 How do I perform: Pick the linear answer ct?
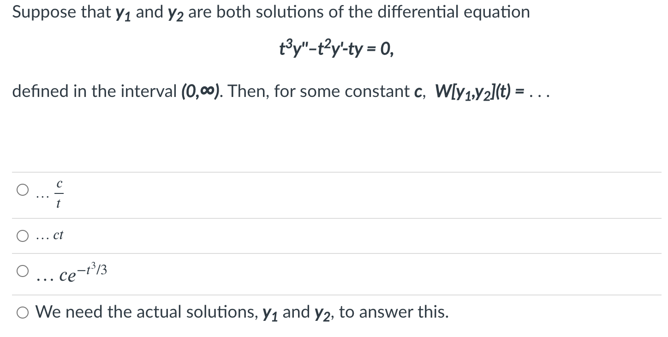pyautogui.click(x=58, y=235)
